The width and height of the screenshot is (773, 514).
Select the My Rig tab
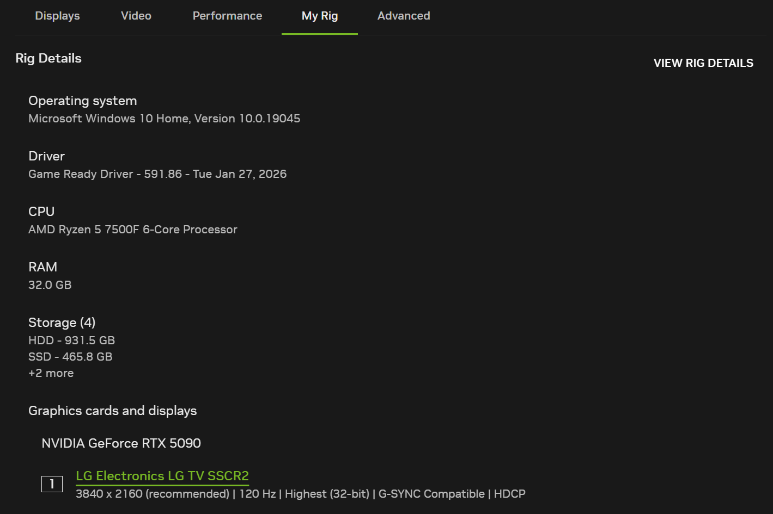(x=320, y=16)
